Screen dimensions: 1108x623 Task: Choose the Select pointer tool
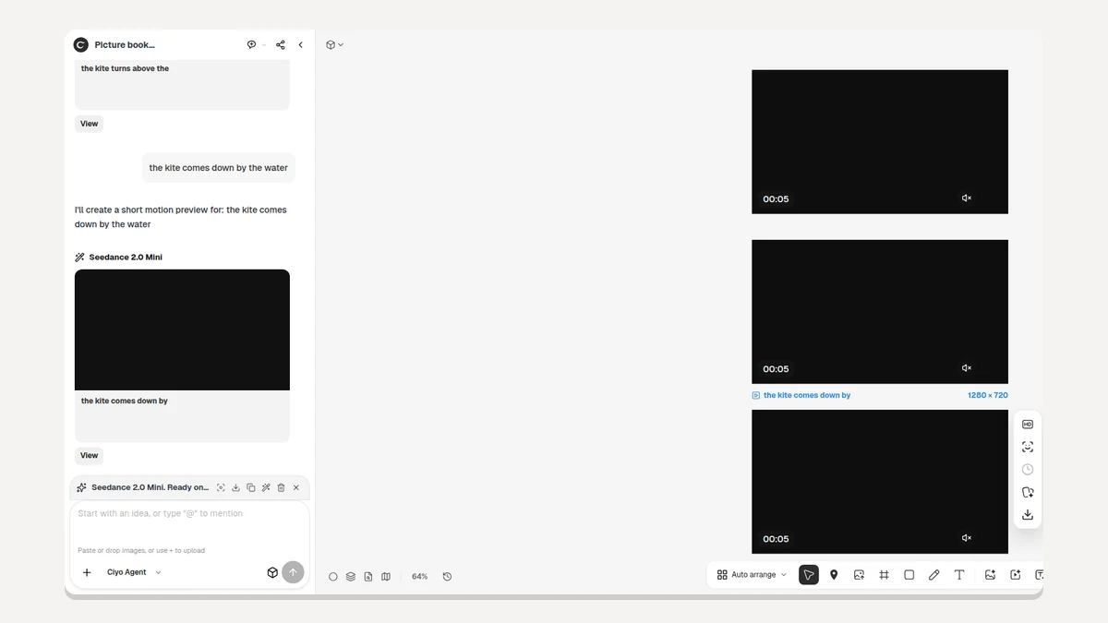(x=809, y=575)
